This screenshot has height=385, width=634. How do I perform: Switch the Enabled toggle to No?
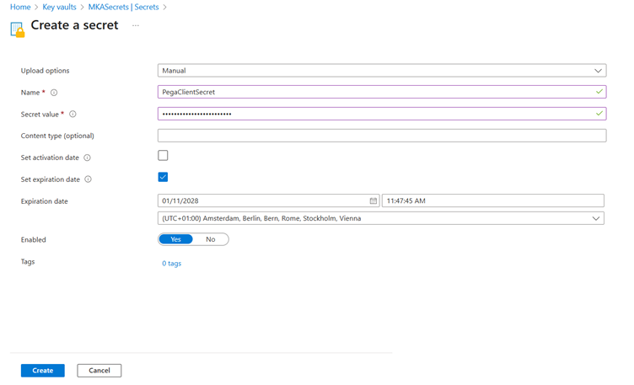coord(211,239)
